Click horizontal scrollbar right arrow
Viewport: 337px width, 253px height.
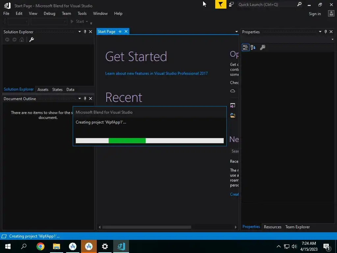click(236, 227)
